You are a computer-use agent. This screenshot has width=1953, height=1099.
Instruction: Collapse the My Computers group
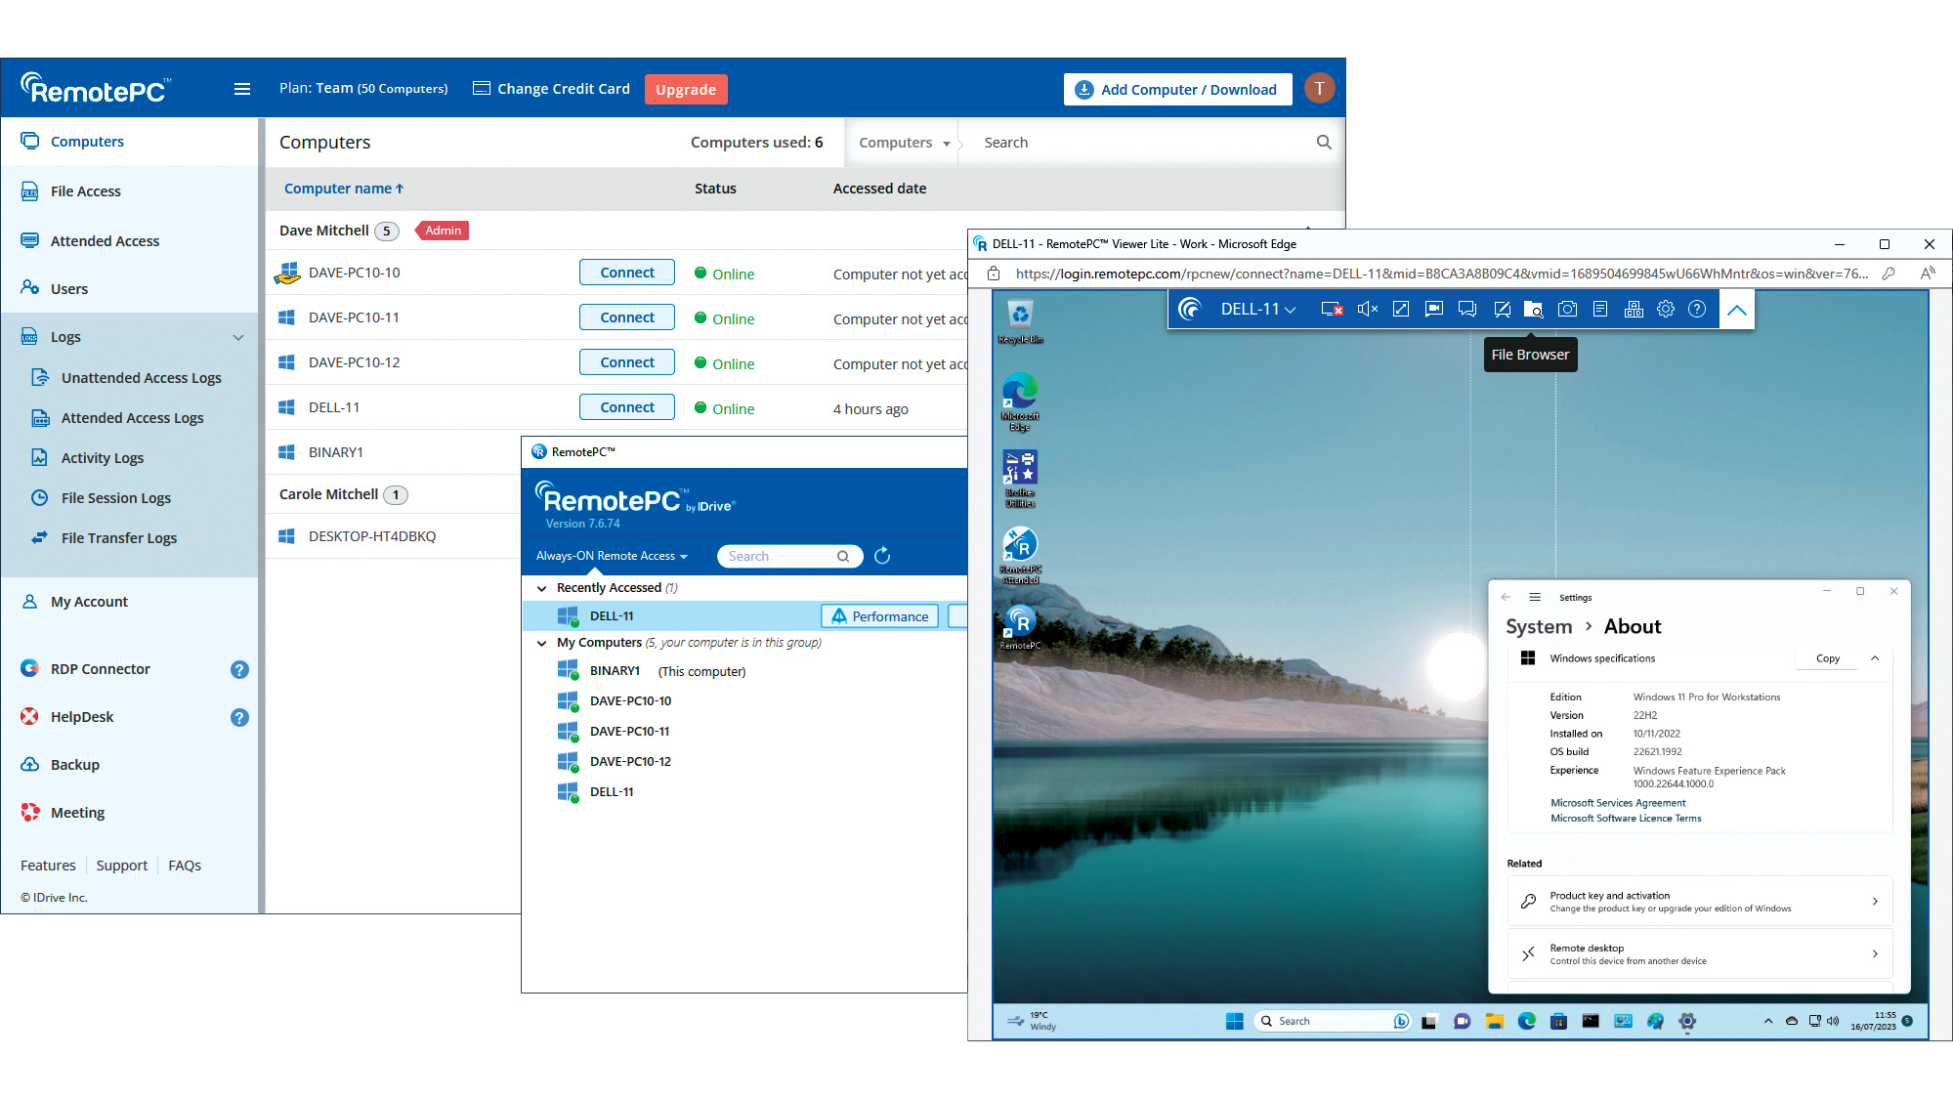[541, 643]
